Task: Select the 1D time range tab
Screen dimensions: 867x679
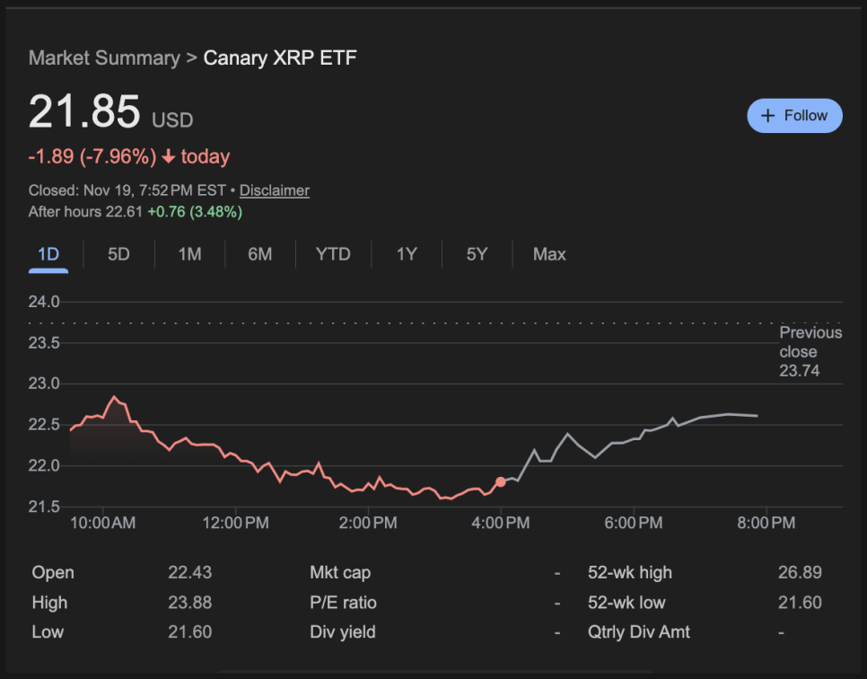Action: 48,254
